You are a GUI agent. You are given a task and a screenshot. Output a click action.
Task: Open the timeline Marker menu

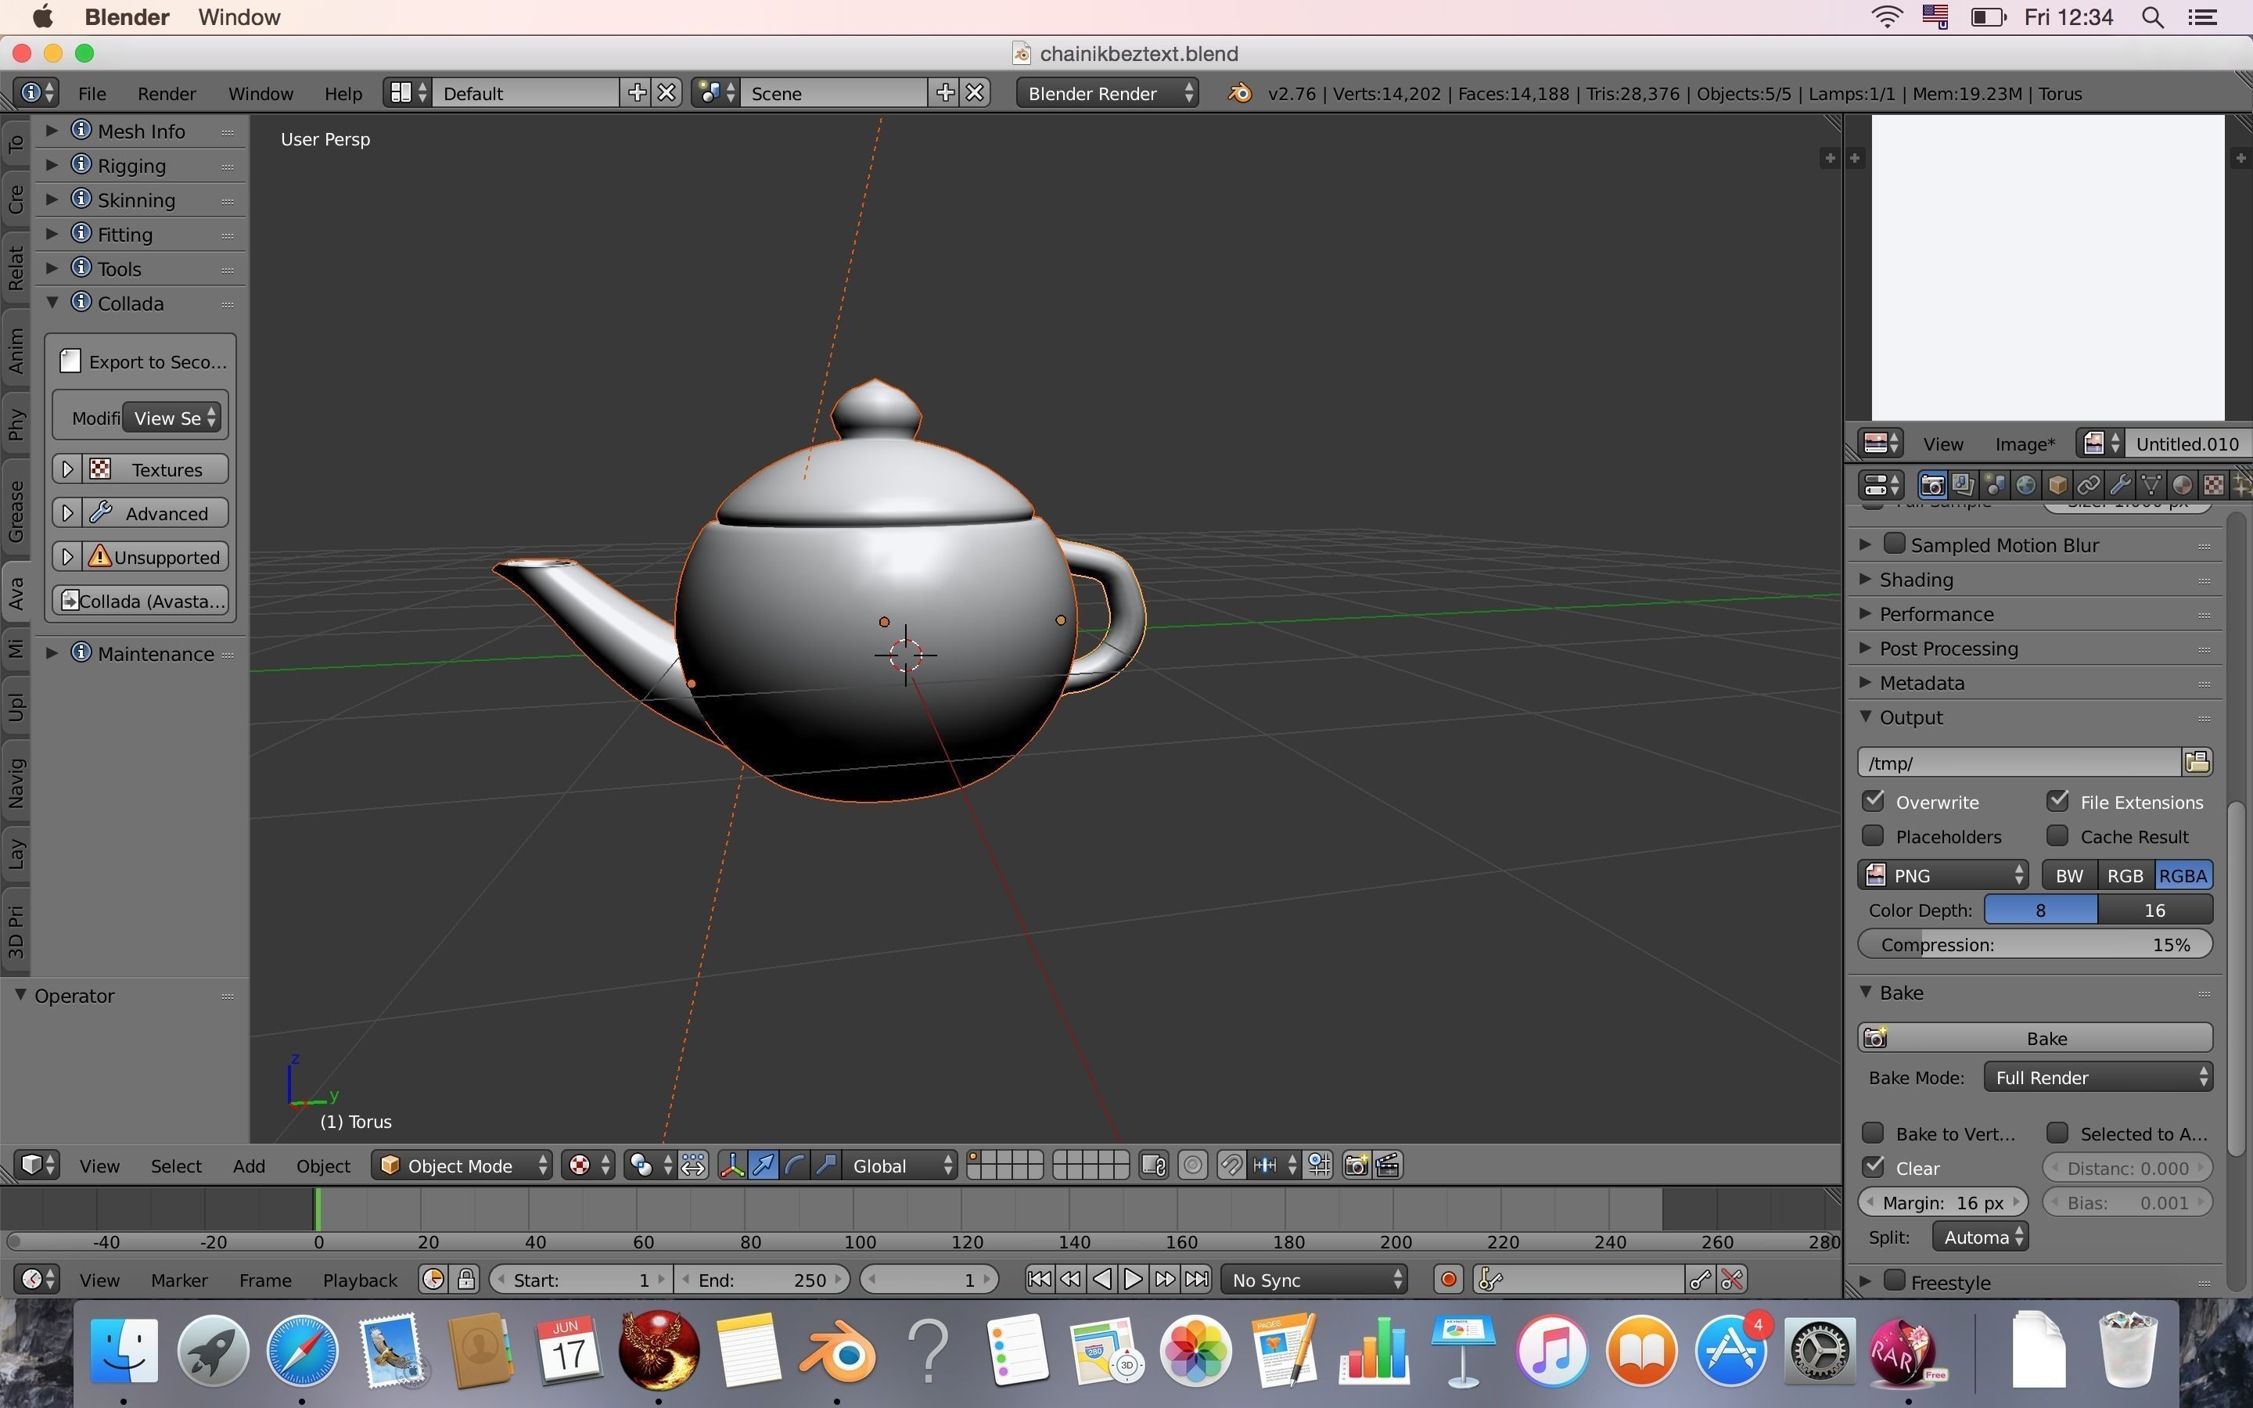[178, 1280]
